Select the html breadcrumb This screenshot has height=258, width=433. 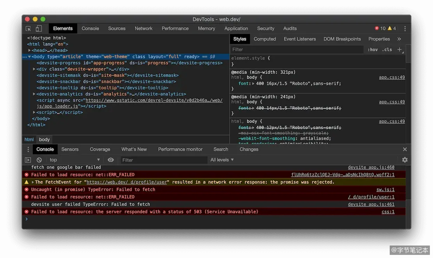29,140
